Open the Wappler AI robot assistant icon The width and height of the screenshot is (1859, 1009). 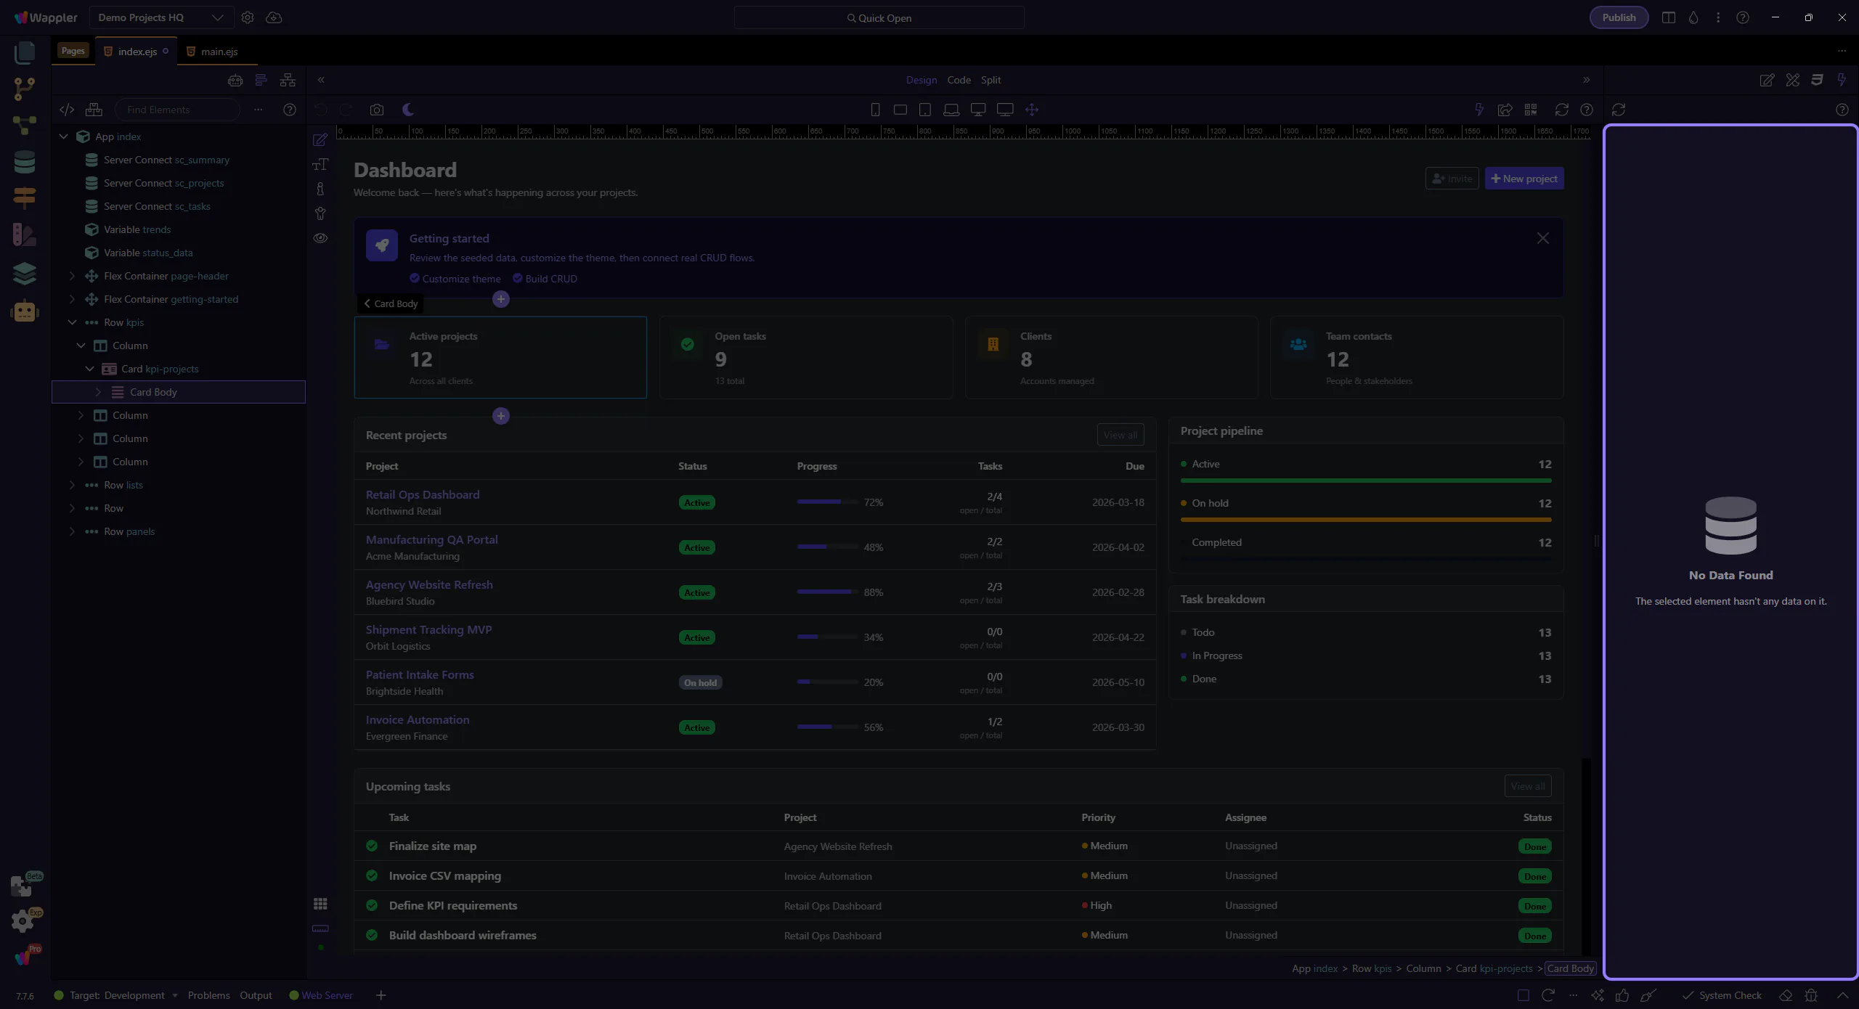click(x=24, y=311)
